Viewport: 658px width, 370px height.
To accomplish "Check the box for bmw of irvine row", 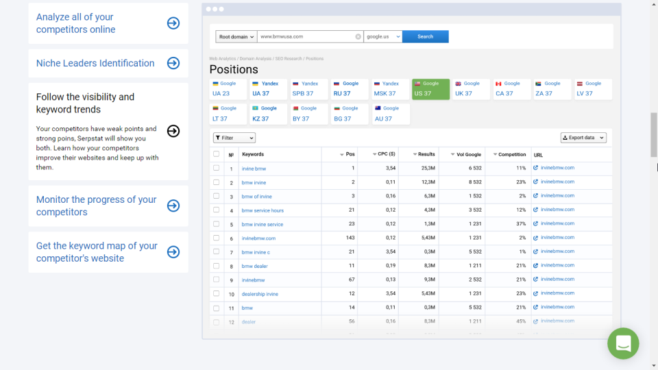I will [x=216, y=196].
